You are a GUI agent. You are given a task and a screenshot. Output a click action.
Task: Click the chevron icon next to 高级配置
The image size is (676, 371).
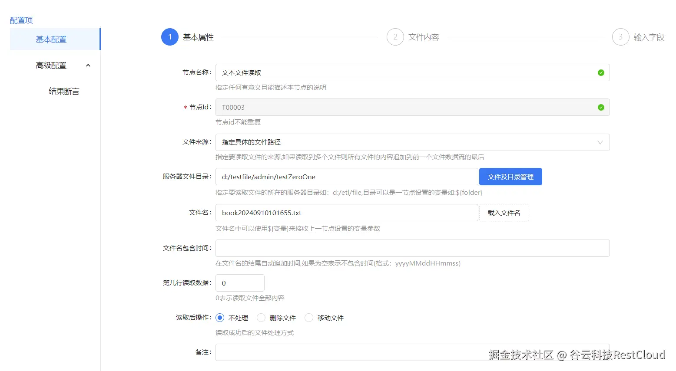tap(88, 66)
